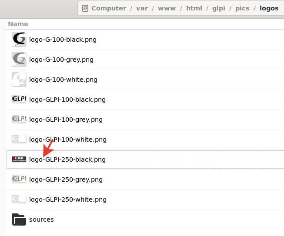
Task: Navigate to var in the path bar
Action: point(142,8)
